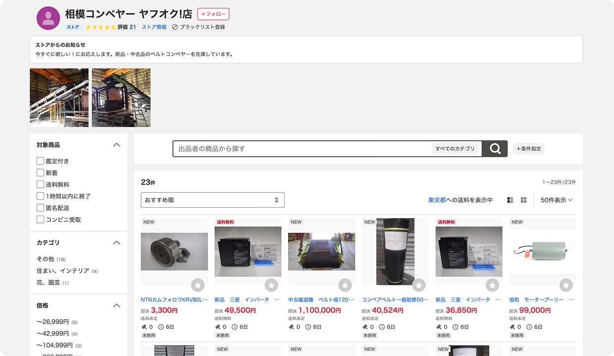Enable the 送料無料 filter checkbox
The image size is (614, 356).
[x=41, y=184]
